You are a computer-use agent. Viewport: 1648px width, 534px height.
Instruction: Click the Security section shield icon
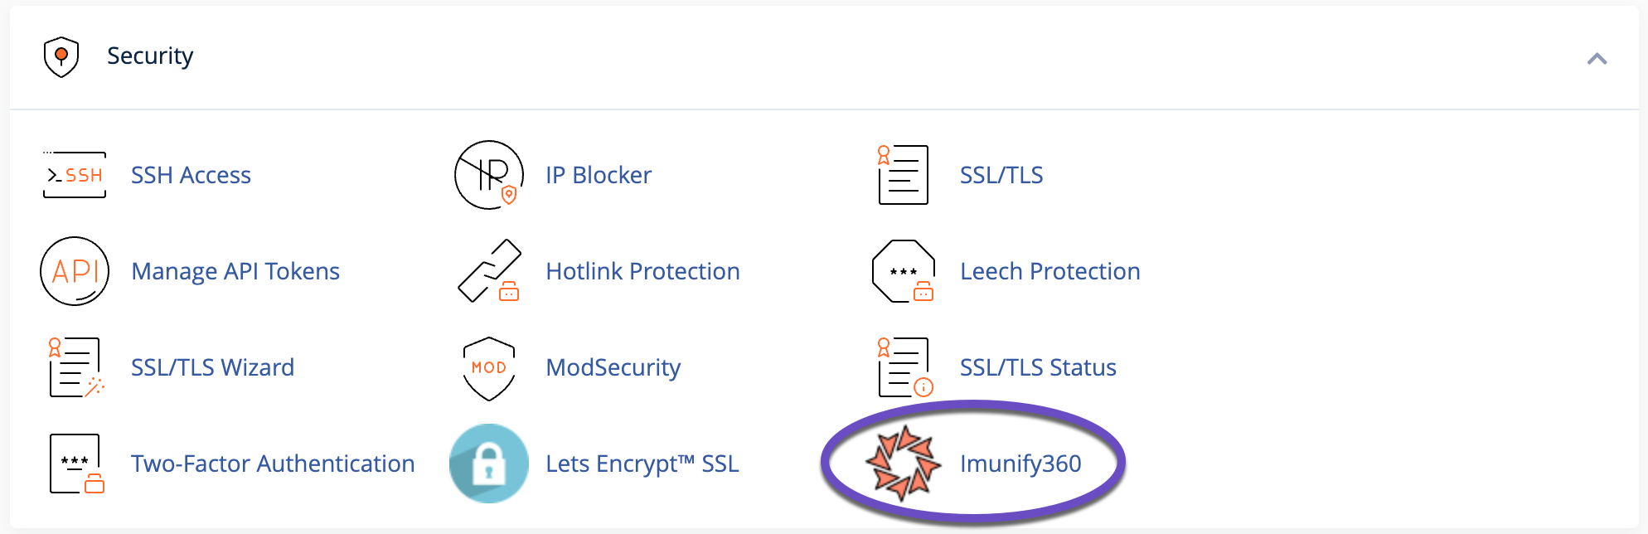click(x=61, y=56)
